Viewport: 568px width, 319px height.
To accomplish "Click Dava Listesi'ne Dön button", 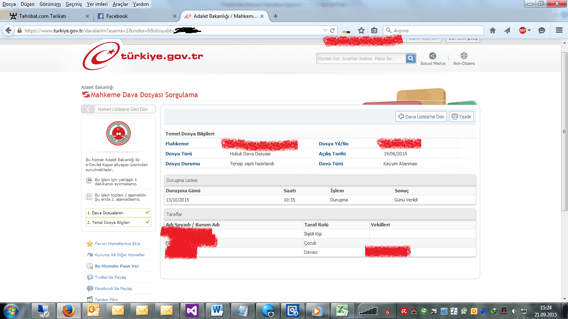I will click(421, 117).
